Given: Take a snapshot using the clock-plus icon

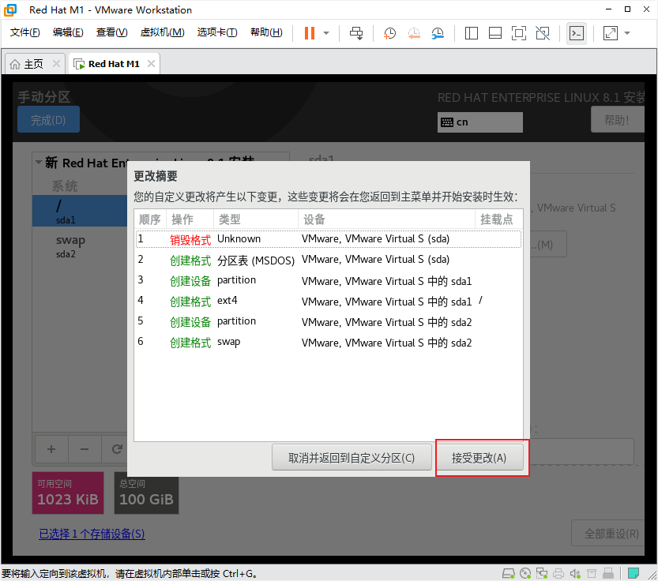Looking at the screenshot, I should [x=389, y=33].
